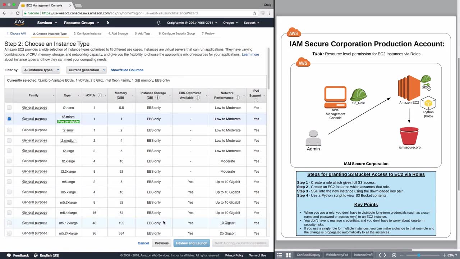Viewport: 460px width, 259px height.
Task: Click the Show/Hide Columns link
Action: pos(127,70)
